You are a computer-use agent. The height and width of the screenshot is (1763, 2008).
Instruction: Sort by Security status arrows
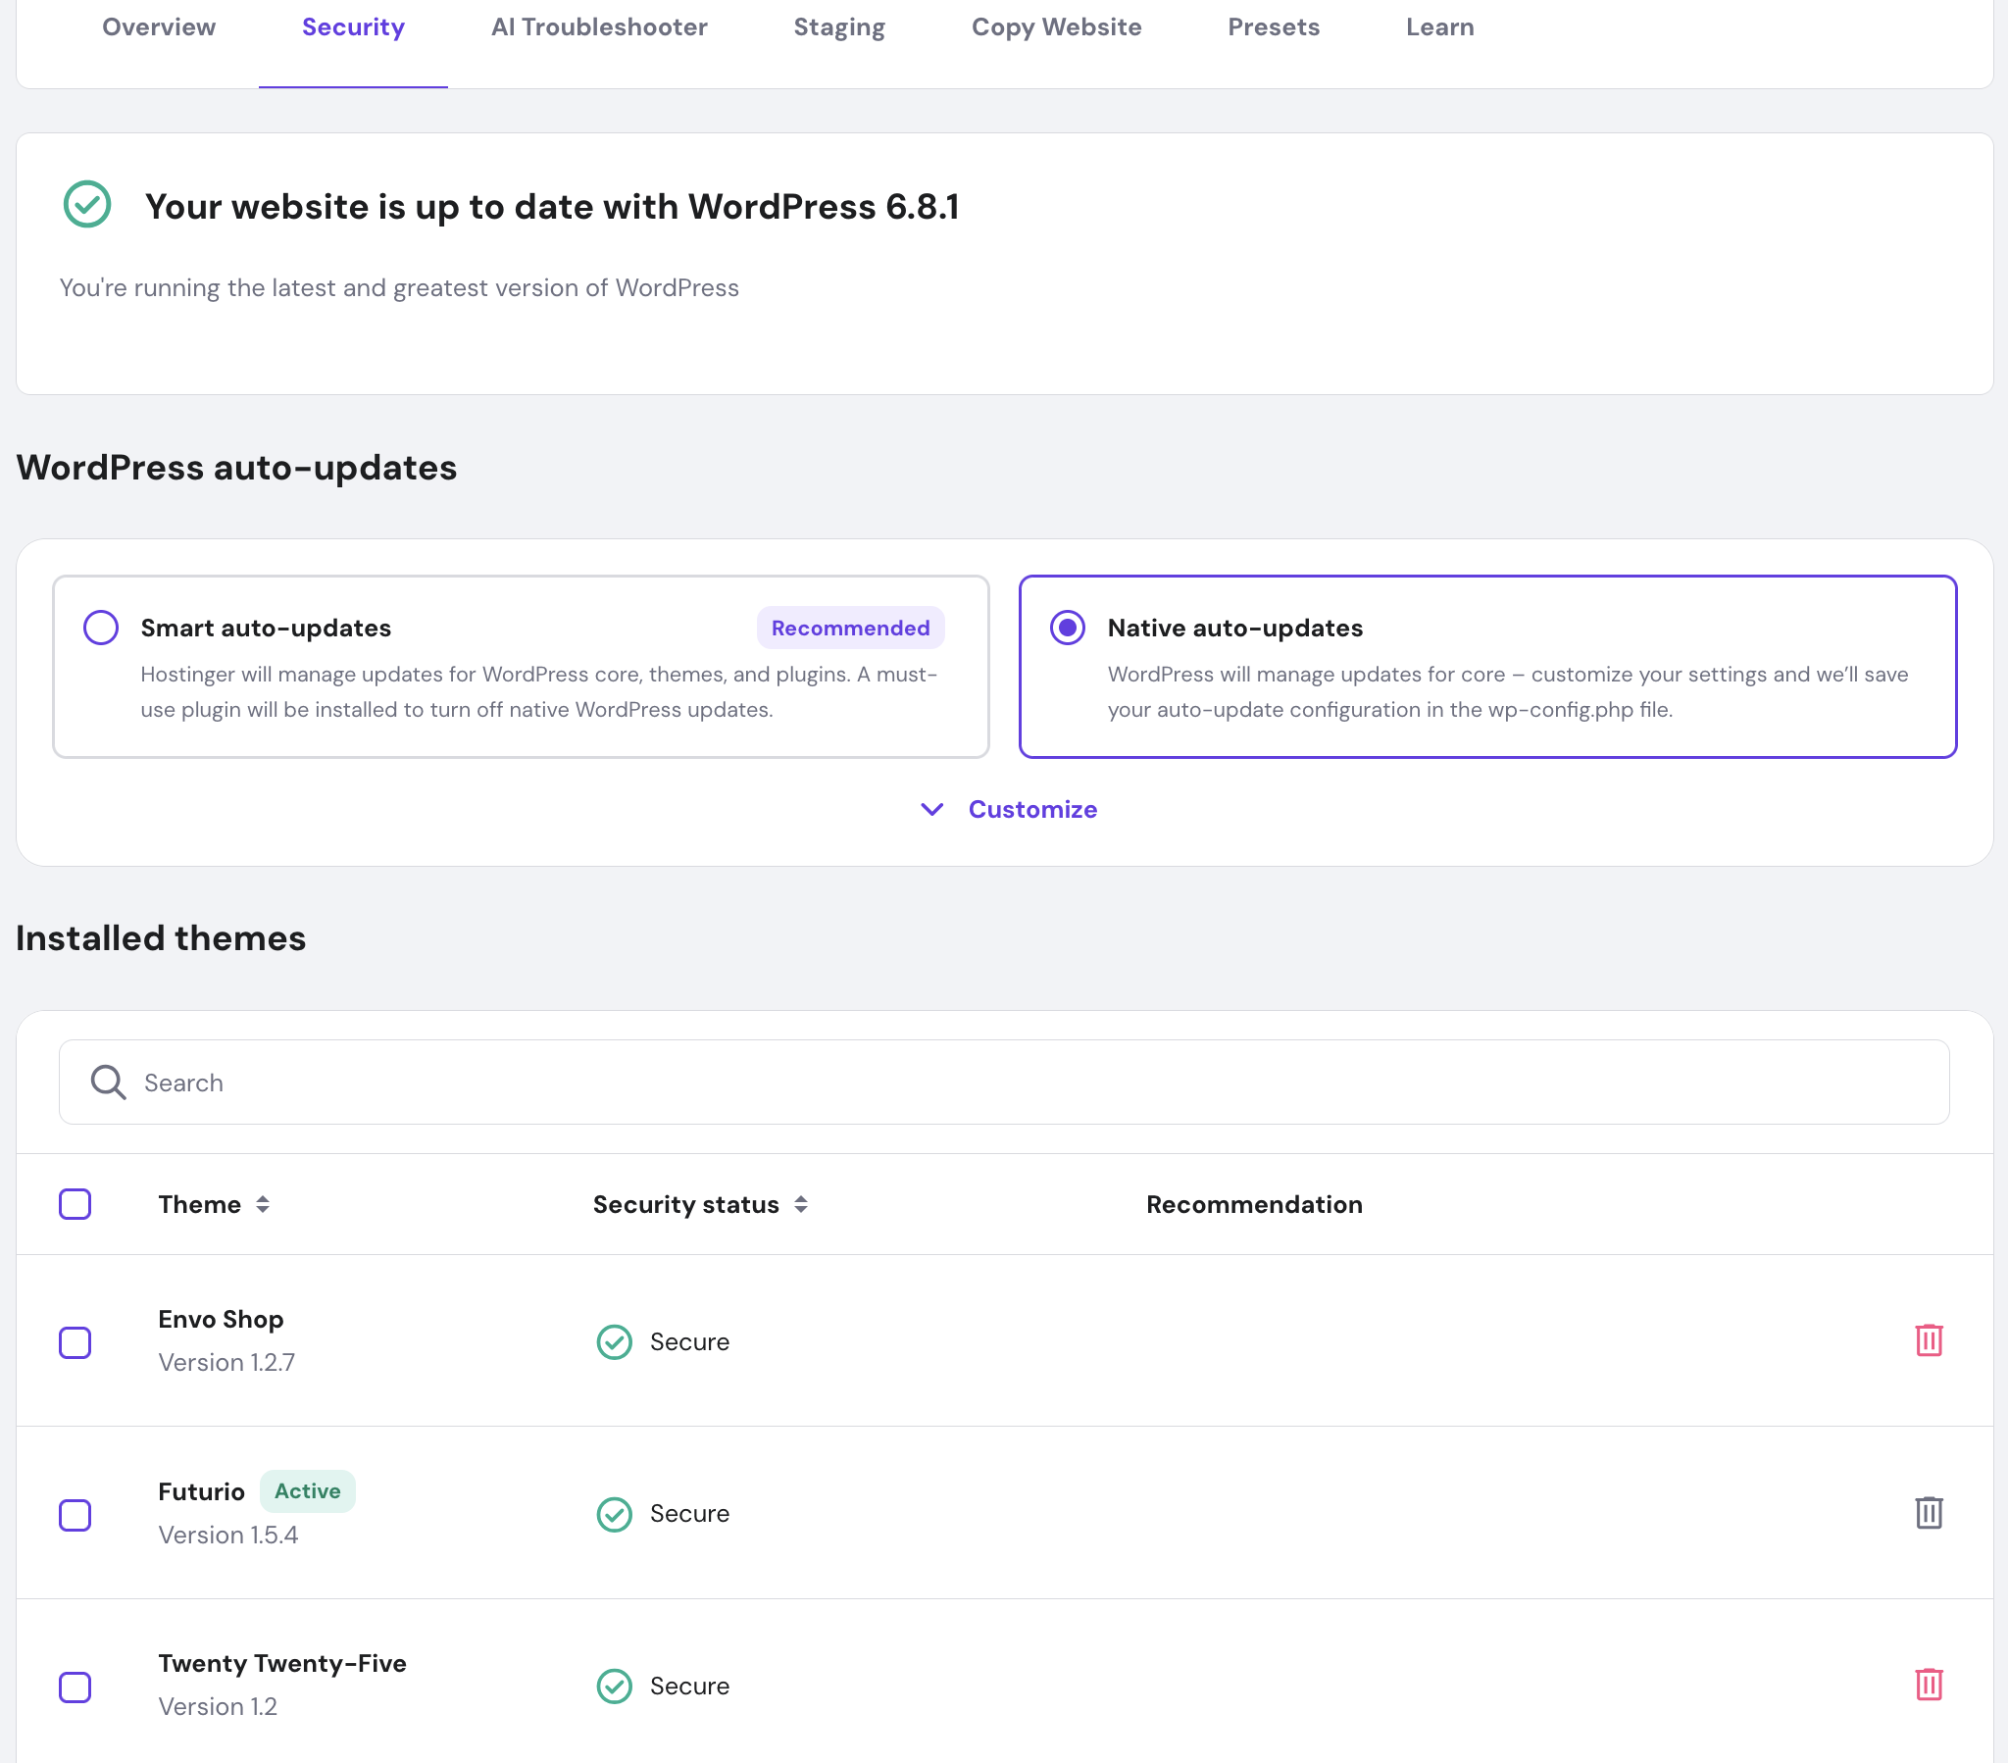pos(801,1204)
